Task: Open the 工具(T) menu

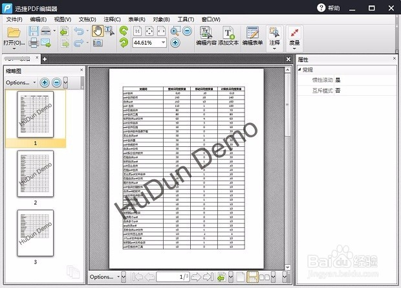Action: pyautogui.click(x=186, y=19)
